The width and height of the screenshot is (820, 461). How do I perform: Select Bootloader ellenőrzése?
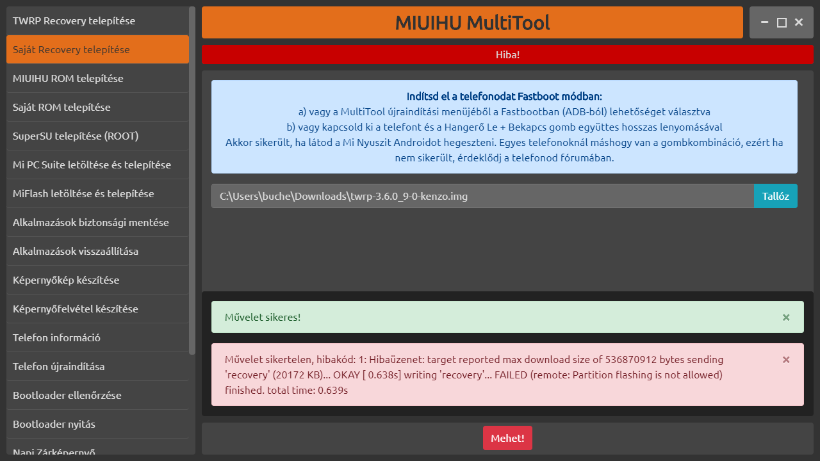[97, 395]
